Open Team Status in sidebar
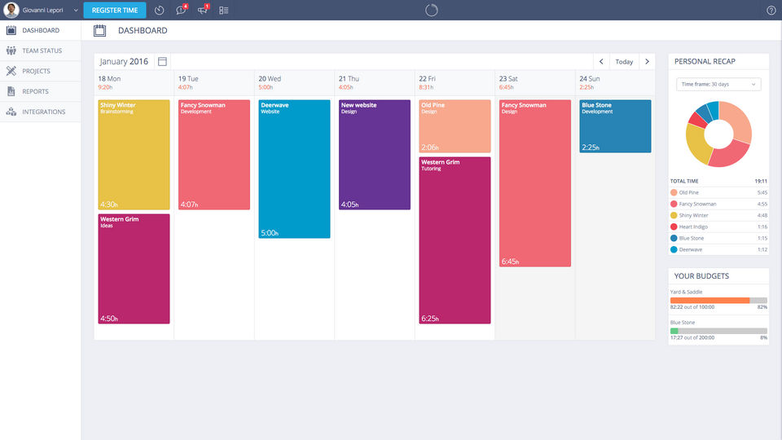782x440 pixels. pyautogui.click(x=41, y=51)
